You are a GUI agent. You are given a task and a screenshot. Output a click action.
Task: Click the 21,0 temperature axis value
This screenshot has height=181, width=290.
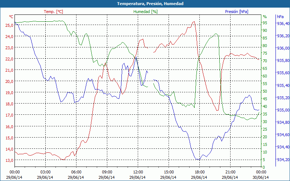point(9,70)
